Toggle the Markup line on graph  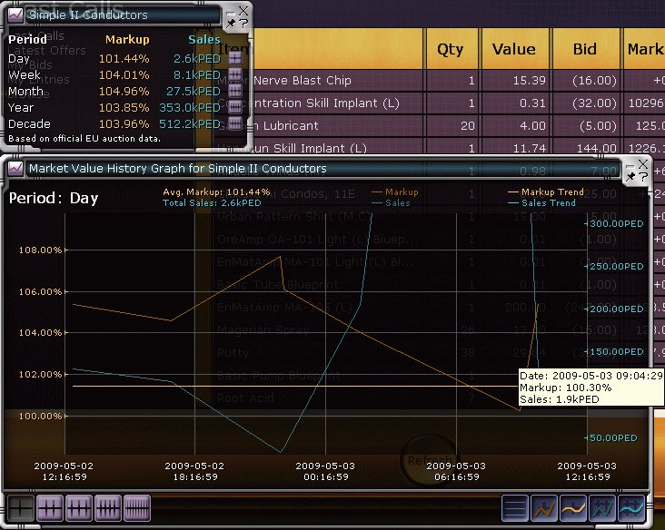coord(544,508)
